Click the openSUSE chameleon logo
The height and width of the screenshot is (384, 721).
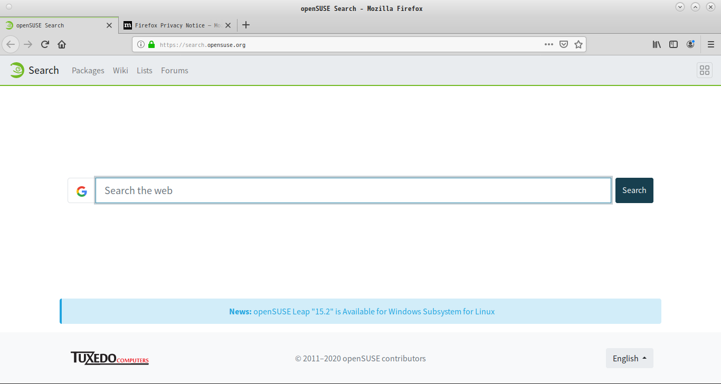[16, 70]
